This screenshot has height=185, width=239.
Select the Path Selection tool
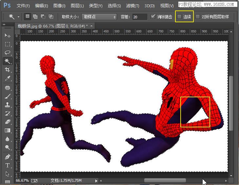pos(7,174)
